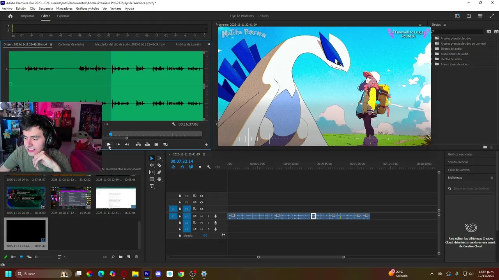Select the Track Select Forward tool
The height and width of the screenshot is (280, 499).
point(159,158)
